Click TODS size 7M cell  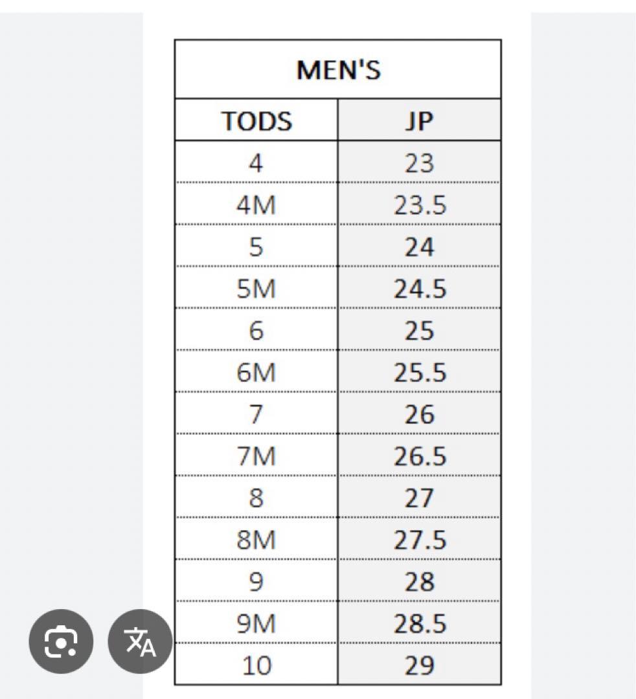coord(256,456)
